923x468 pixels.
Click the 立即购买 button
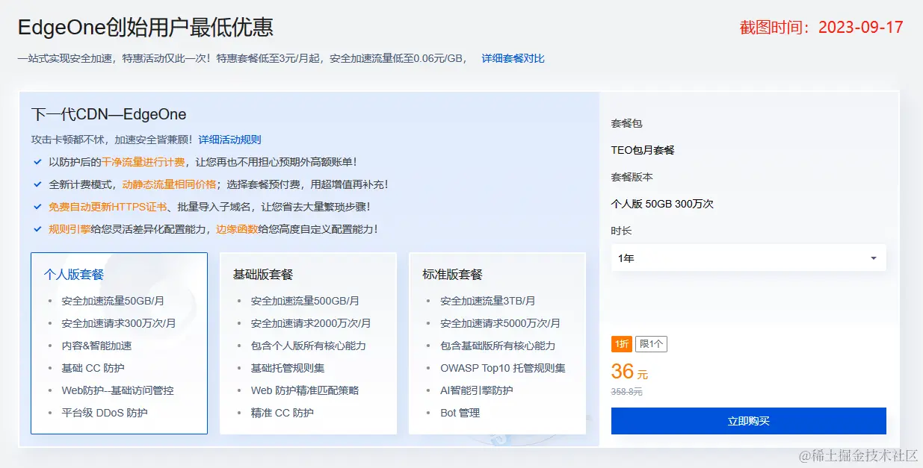point(748,421)
